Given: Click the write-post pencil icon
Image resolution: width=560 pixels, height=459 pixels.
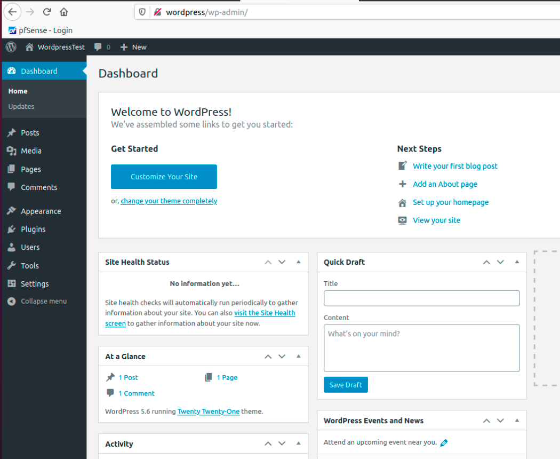Looking at the screenshot, I should tap(403, 166).
